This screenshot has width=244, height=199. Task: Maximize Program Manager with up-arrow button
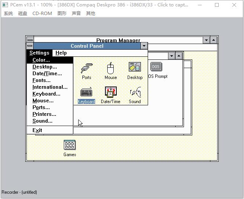tap(214, 40)
